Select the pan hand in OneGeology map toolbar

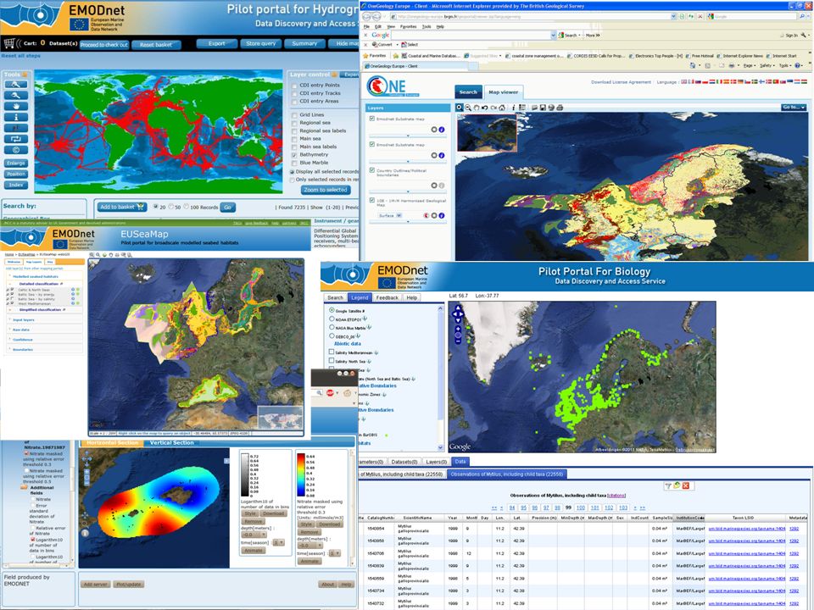click(x=476, y=108)
